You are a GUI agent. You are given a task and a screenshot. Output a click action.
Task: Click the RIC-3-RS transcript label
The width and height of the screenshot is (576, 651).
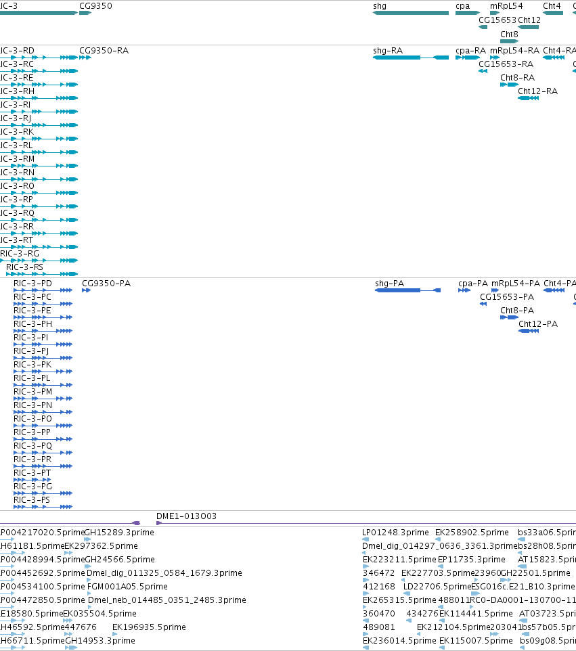[x=24, y=267]
